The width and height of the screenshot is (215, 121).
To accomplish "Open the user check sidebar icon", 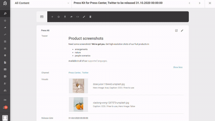I will tap(5, 83).
